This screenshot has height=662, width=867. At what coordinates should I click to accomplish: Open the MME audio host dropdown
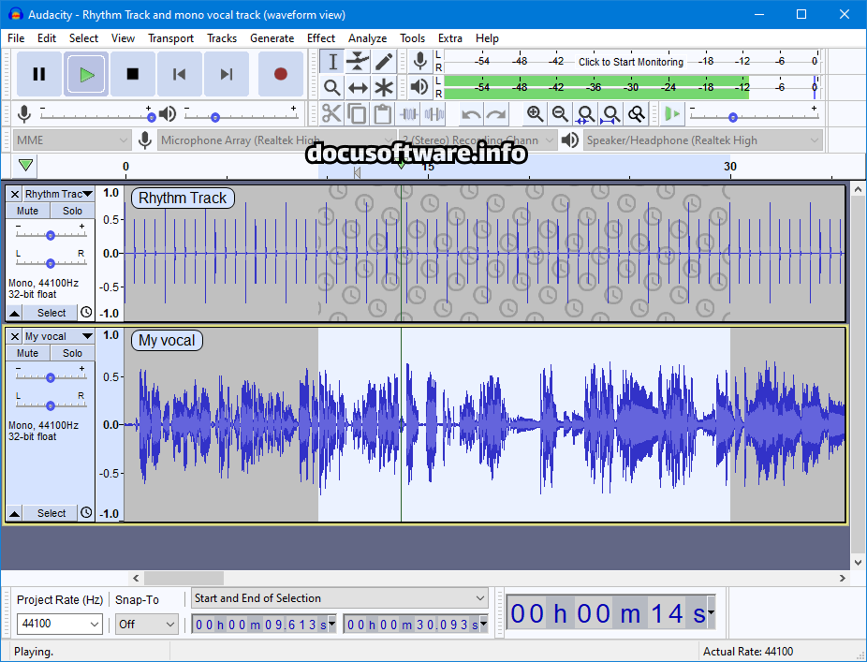72,140
